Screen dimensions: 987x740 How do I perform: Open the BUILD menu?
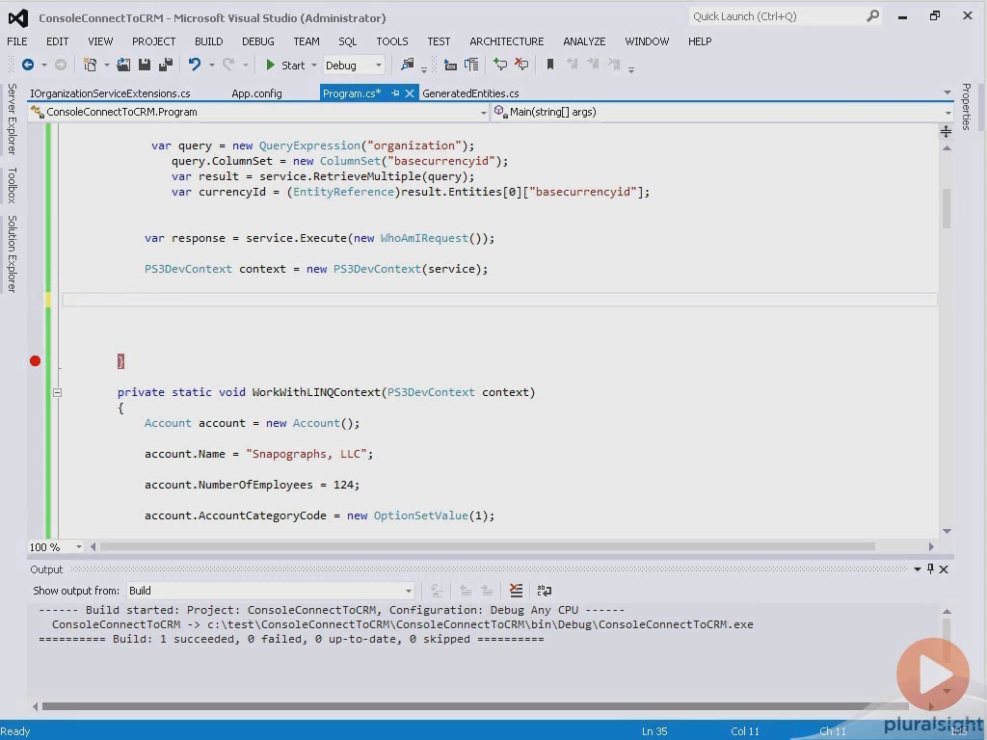click(208, 41)
